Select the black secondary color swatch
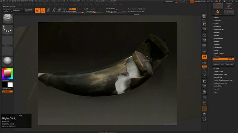The height and width of the screenshot is (133, 238). [x=5, y=85]
